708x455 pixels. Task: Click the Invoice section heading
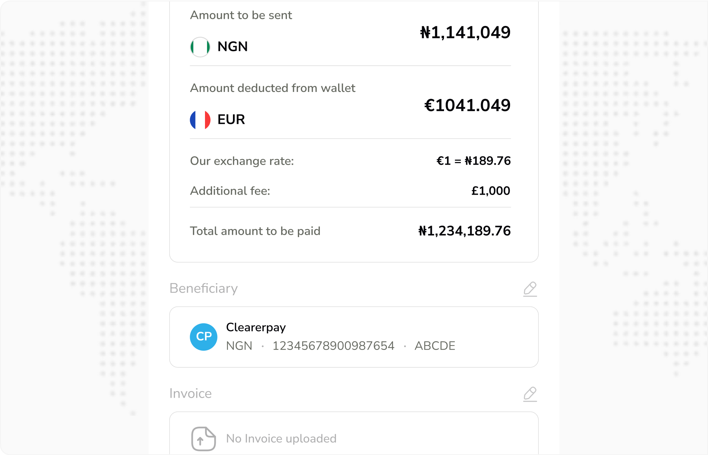point(190,394)
